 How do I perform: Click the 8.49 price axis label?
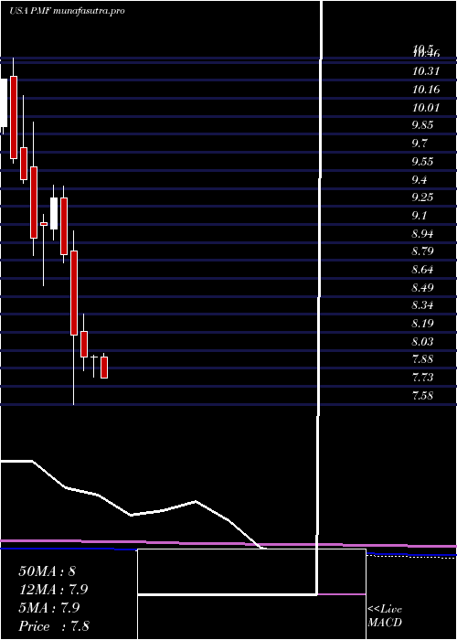422,288
